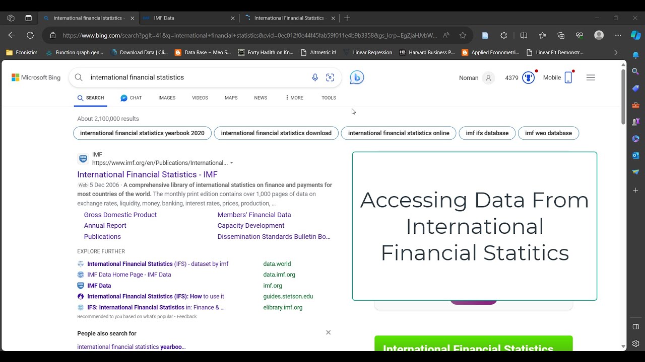This screenshot has width=645, height=362.
Task: Select the statistics online suggestion chip
Action: point(399,133)
